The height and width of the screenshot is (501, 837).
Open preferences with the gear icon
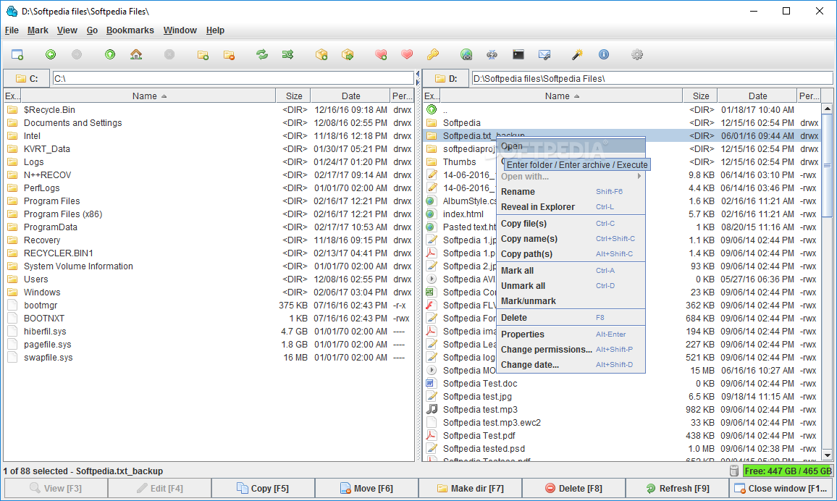coord(637,54)
